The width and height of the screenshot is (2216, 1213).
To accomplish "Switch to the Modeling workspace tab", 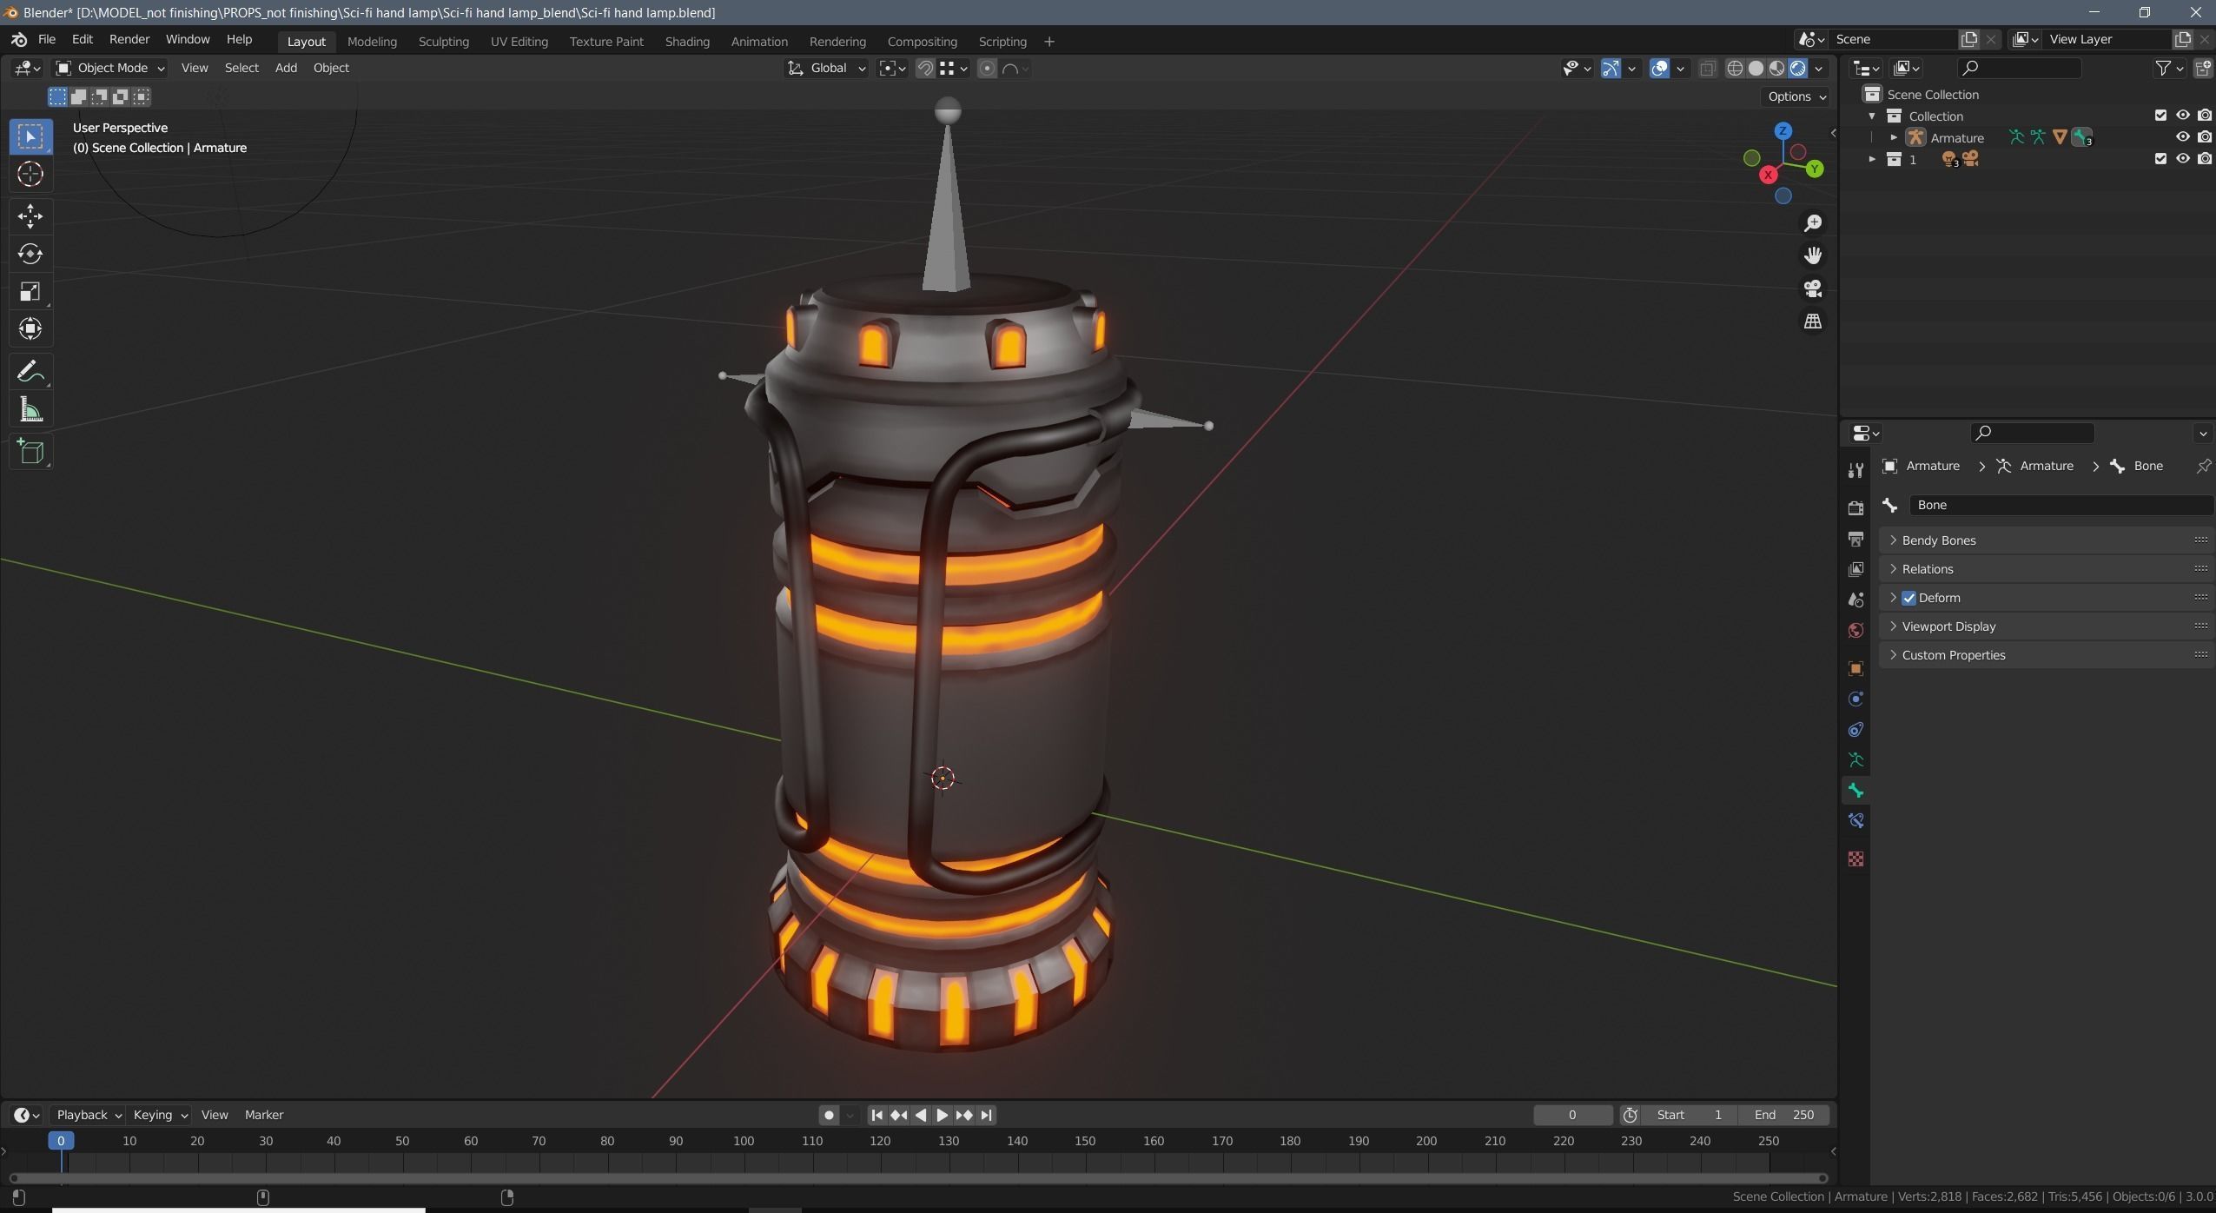I will pos(372,41).
